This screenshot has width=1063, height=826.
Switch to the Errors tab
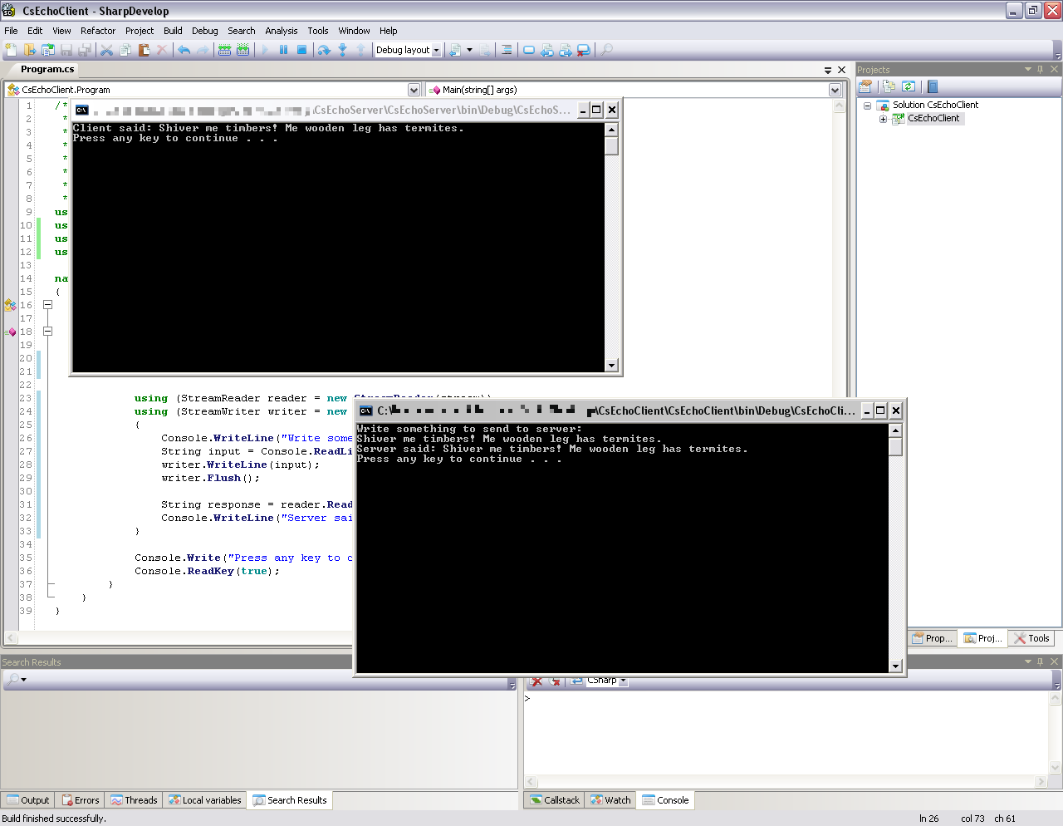pyautogui.click(x=79, y=799)
